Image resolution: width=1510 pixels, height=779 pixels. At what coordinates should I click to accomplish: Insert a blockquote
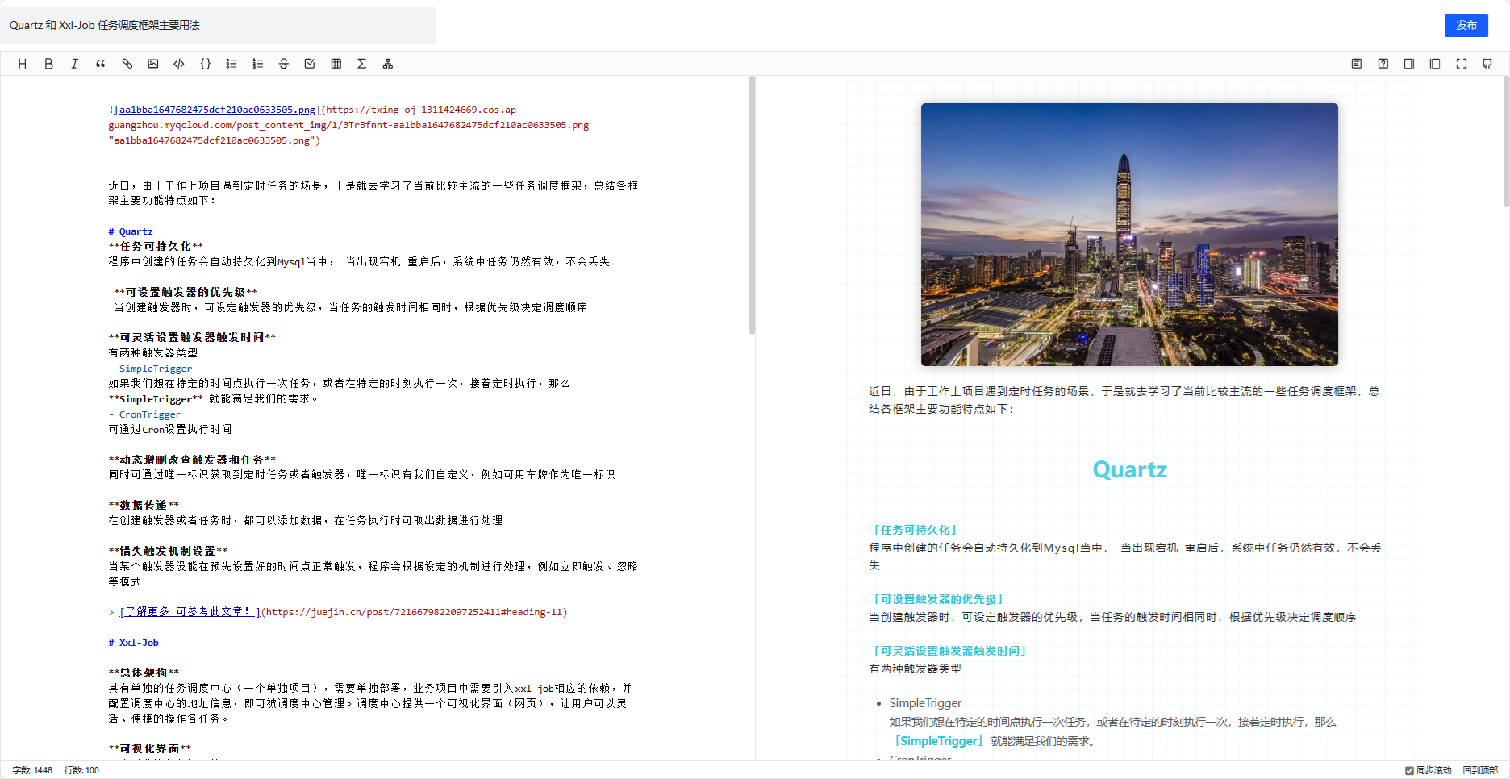tap(101, 64)
